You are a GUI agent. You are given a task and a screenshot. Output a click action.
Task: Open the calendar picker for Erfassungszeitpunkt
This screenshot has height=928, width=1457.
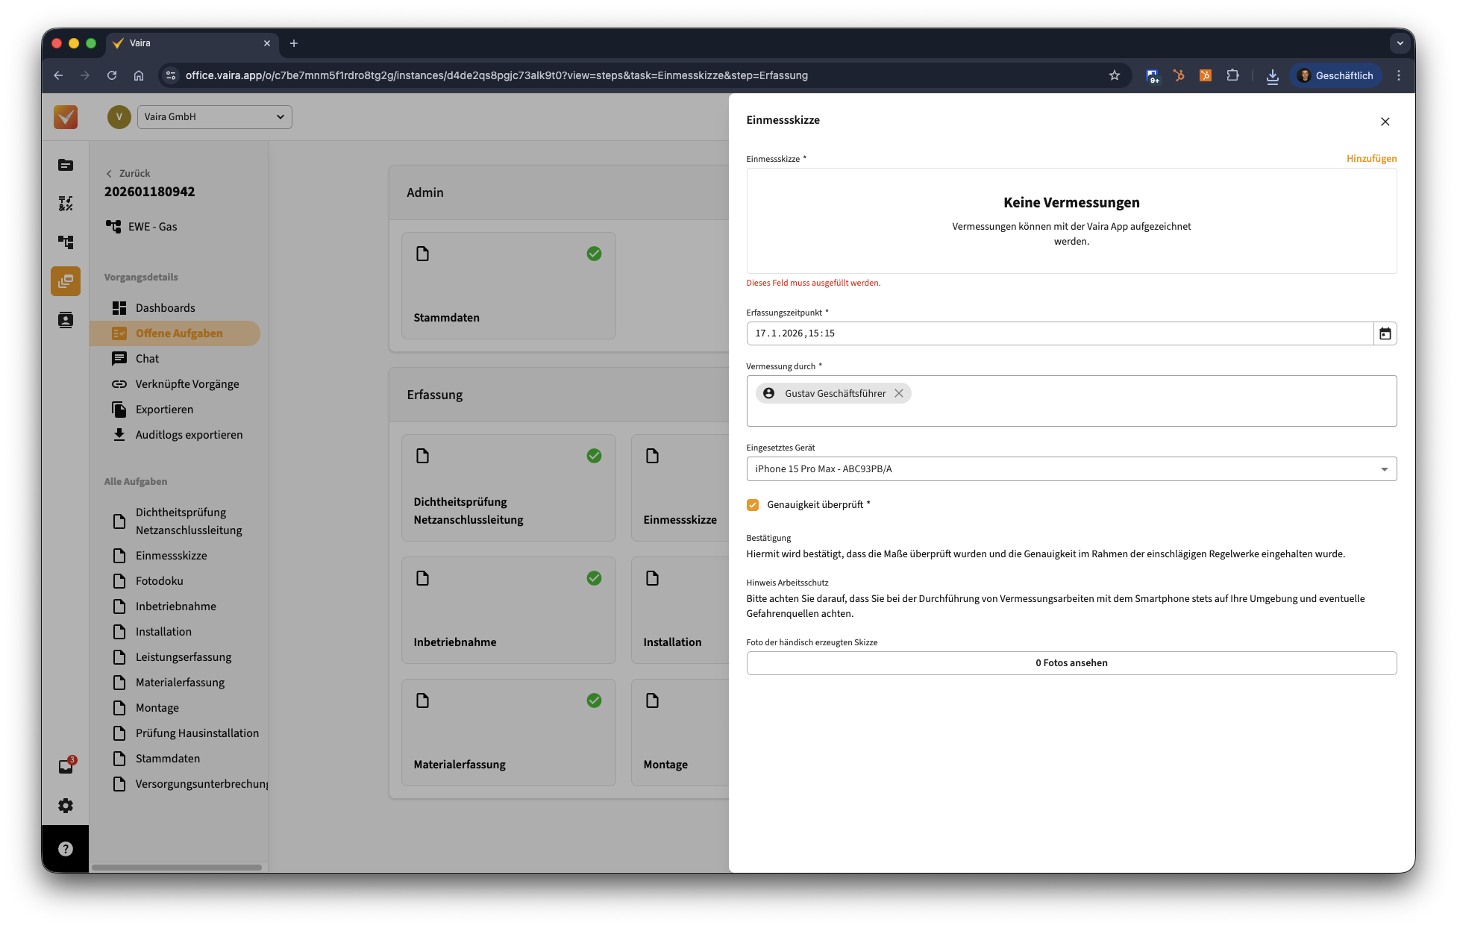(1385, 333)
